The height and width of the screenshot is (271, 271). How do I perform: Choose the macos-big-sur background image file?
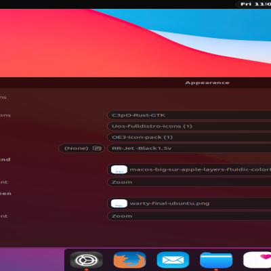click(x=189, y=169)
